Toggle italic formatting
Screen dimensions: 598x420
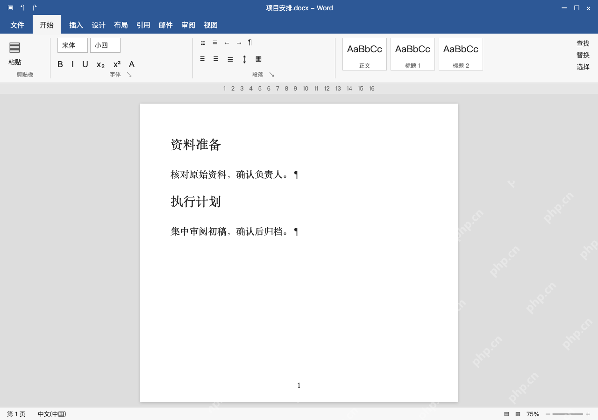(72, 64)
